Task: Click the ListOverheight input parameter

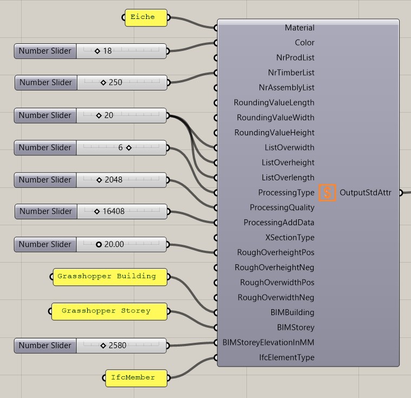Action: [288, 162]
